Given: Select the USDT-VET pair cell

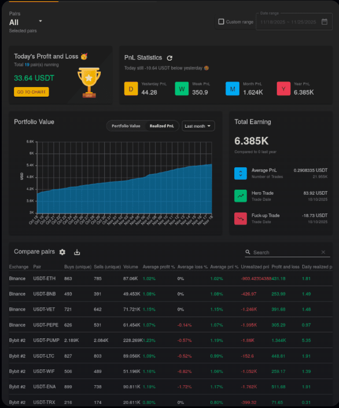Looking at the screenshot, I should 44,309.
